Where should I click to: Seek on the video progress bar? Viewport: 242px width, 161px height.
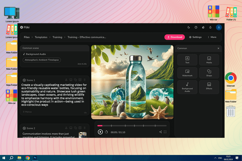tap(132, 126)
